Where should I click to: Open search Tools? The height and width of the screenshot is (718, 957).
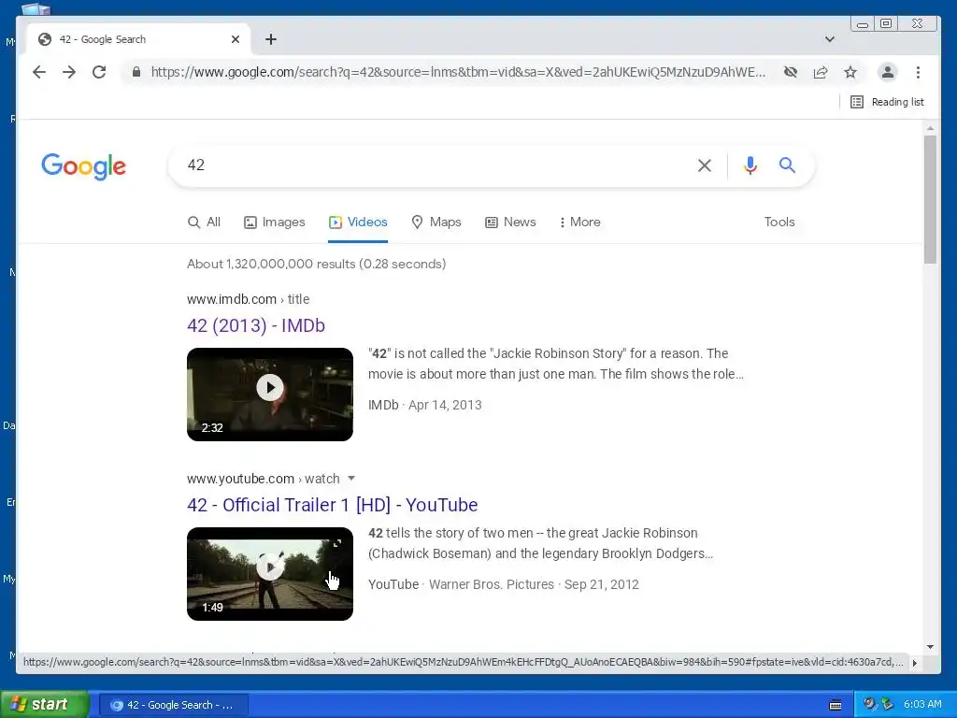click(x=779, y=223)
